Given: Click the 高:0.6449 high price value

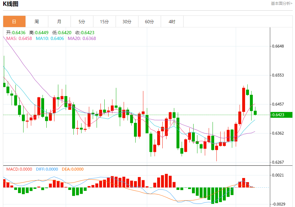Looking at the screenshot, I should [x=39, y=33].
